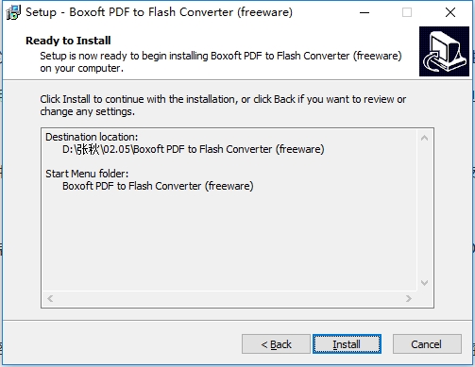Select the Destination location label text

[92, 137]
